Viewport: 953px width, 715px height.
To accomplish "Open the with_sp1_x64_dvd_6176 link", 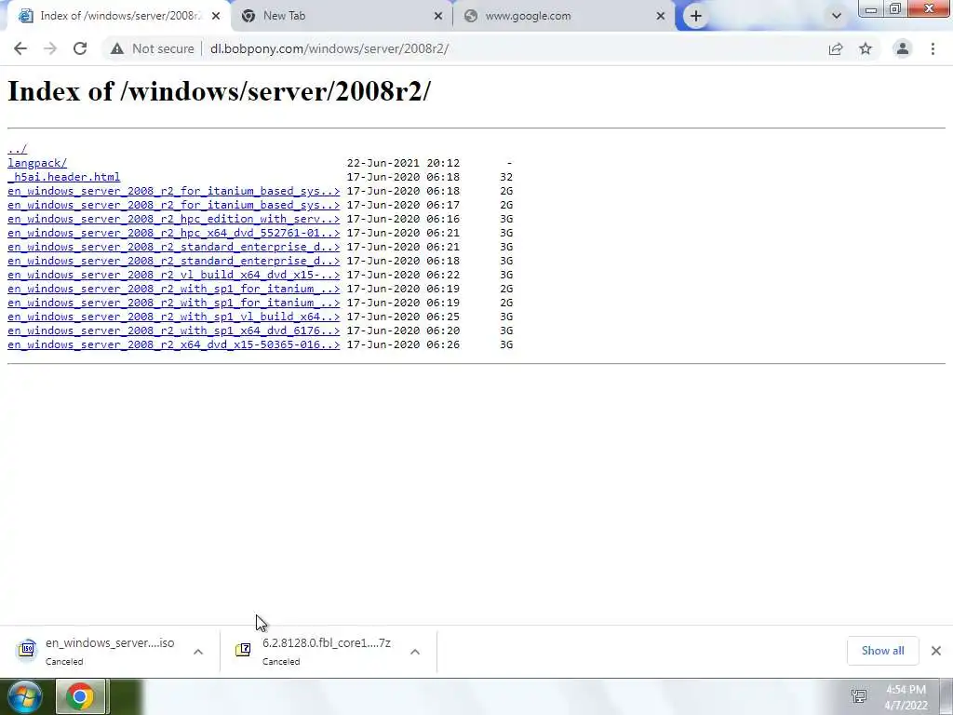I will pyautogui.click(x=174, y=331).
